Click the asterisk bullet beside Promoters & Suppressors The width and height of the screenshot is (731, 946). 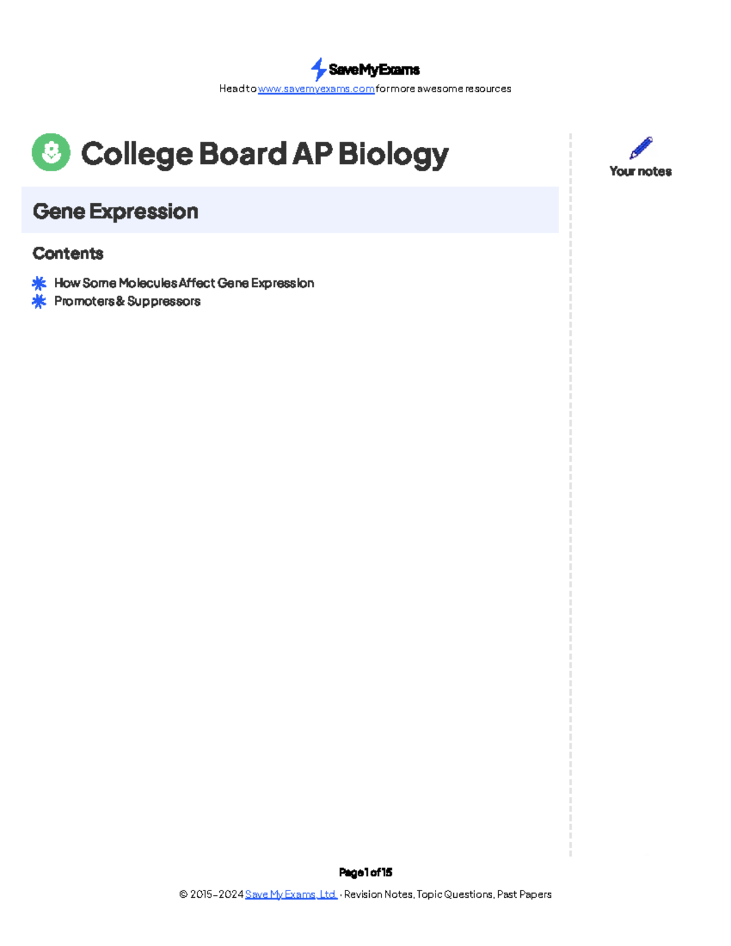[39, 302]
